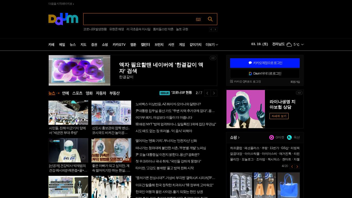
Task: Click the trending keyword 놀토 규현
Action: [182, 29]
